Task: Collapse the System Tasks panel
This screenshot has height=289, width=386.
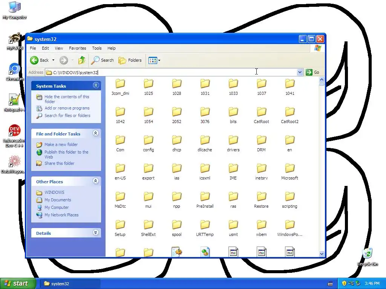Action: [x=96, y=85]
